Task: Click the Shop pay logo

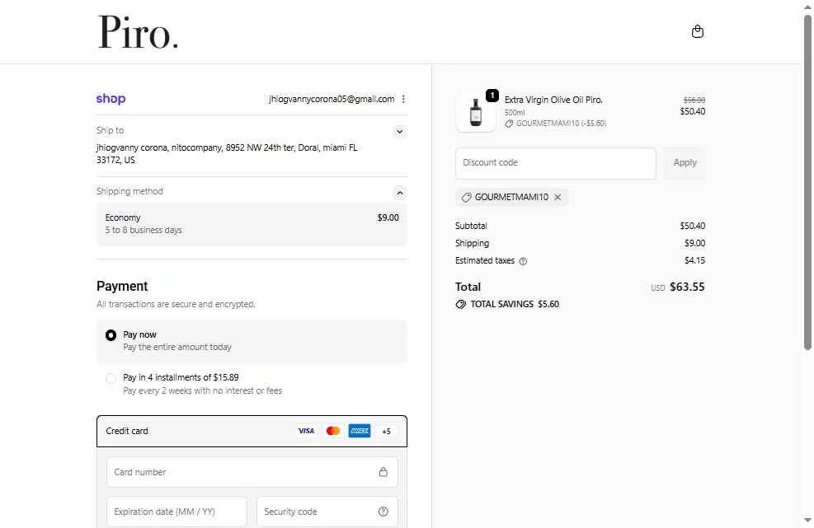Action: 111,99
